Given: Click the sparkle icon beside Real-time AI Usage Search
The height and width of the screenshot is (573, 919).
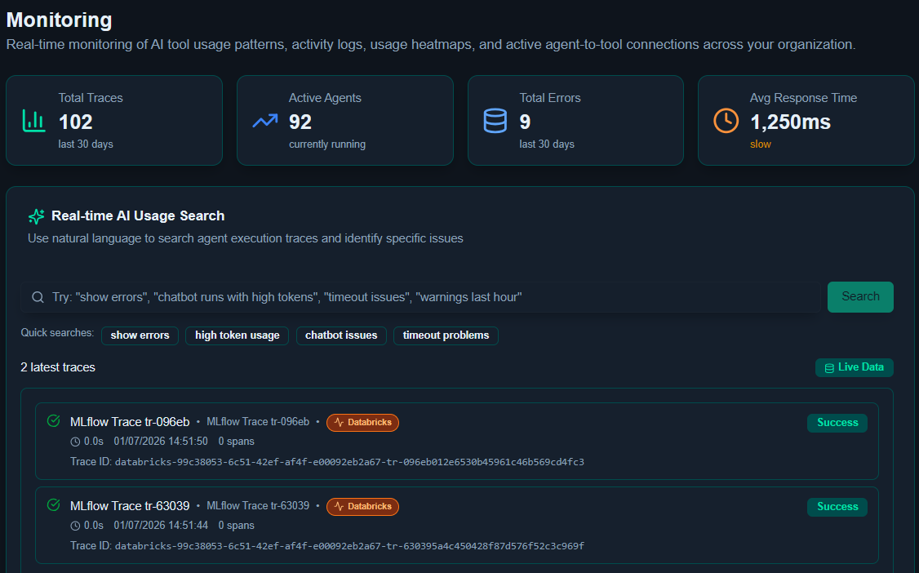Looking at the screenshot, I should click(x=36, y=216).
